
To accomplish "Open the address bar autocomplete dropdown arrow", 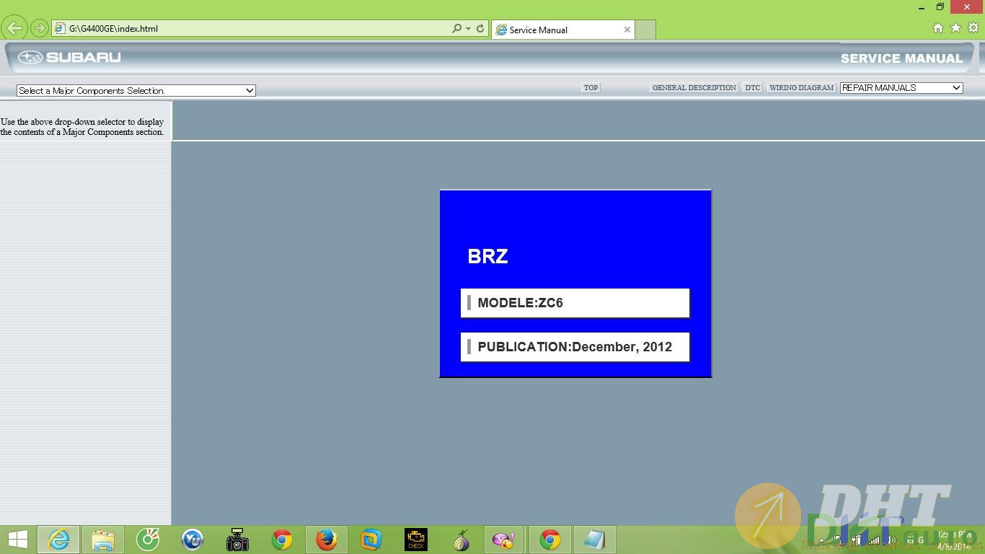I will pyautogui.click(x=468, y=29).
